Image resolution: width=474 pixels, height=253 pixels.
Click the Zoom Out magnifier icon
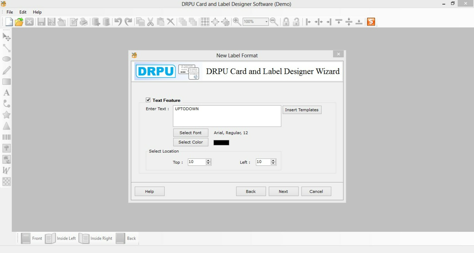[x=274, y=22]
